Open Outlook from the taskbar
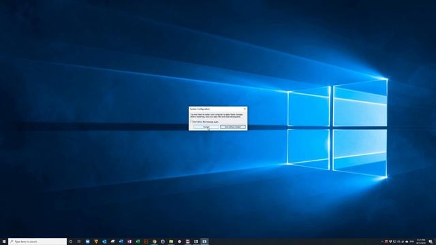This screenshot has height=245, width=436. (x=104, y=242)
